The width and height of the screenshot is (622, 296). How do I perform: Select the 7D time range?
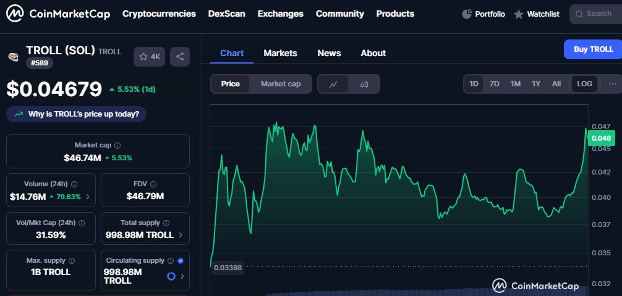[494, 84]
